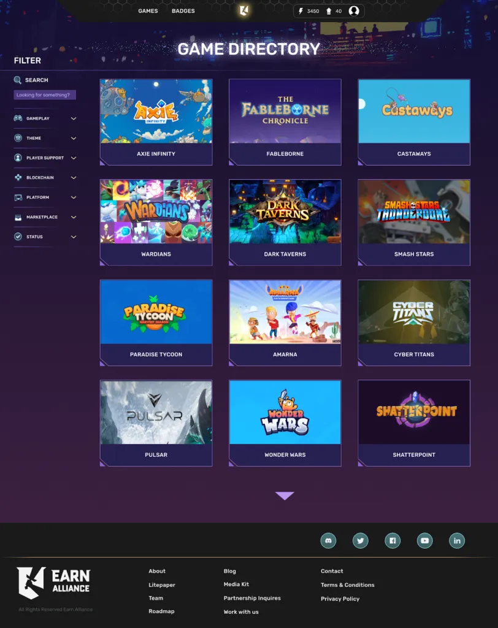
Task: Expand the Player Support filter chevron
Action: pyautogui.click(x=74, y=158)
